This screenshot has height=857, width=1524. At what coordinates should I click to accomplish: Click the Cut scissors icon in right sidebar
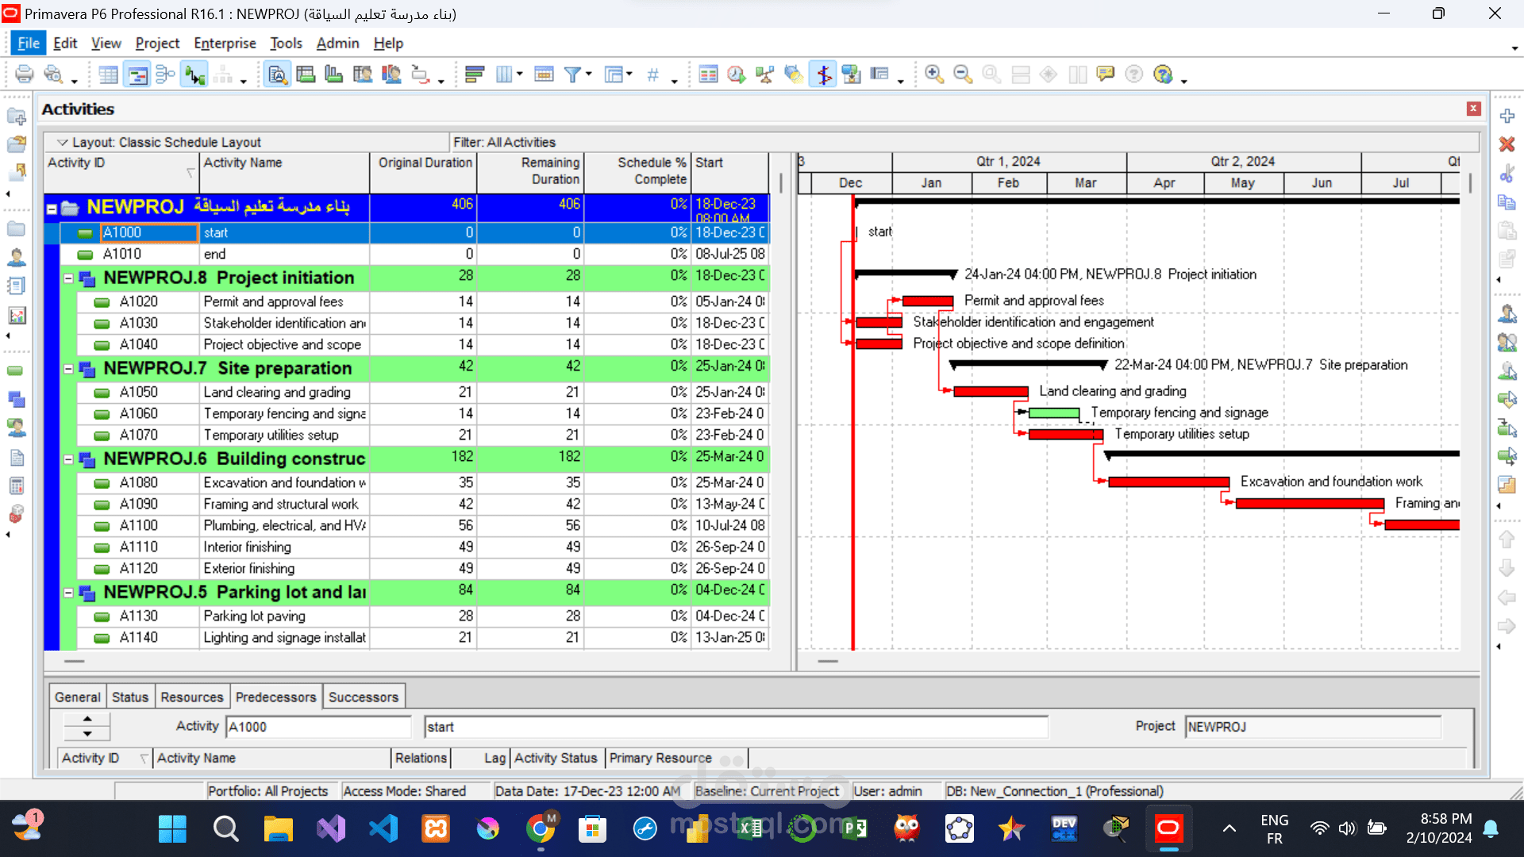tap(1507, 173)
